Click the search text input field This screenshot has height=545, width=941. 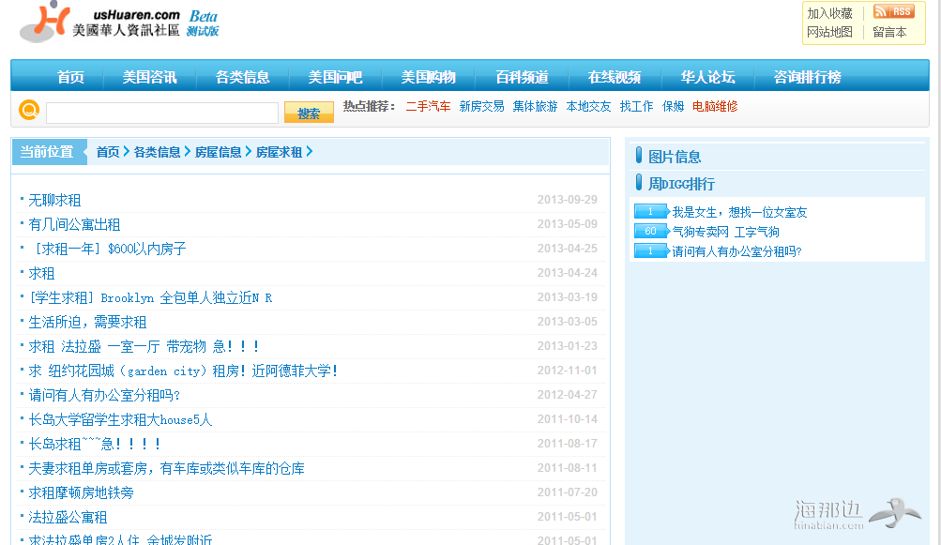click(162, 113)
